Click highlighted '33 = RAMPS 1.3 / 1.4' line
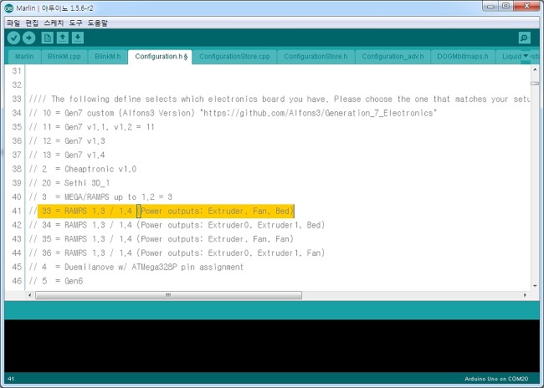The image size is (544, 388). (x=166, y=211)
